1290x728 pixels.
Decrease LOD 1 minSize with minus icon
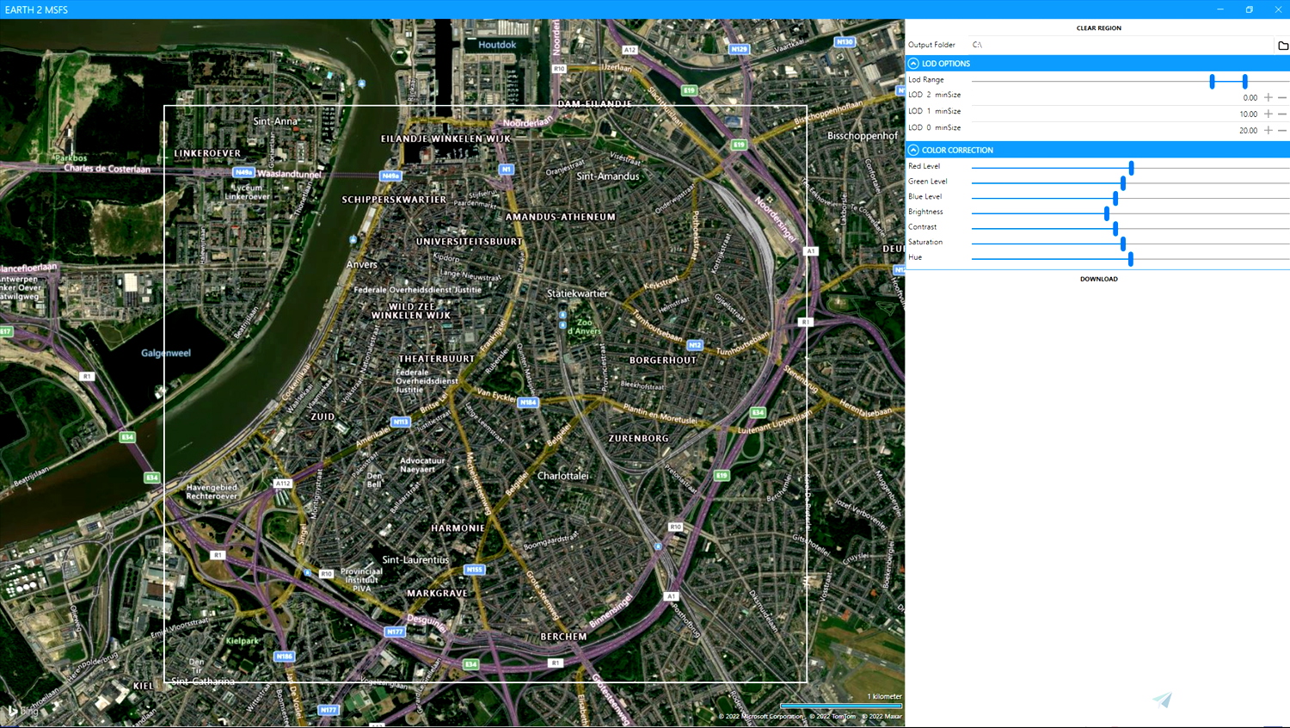(x=1281, y=114)
